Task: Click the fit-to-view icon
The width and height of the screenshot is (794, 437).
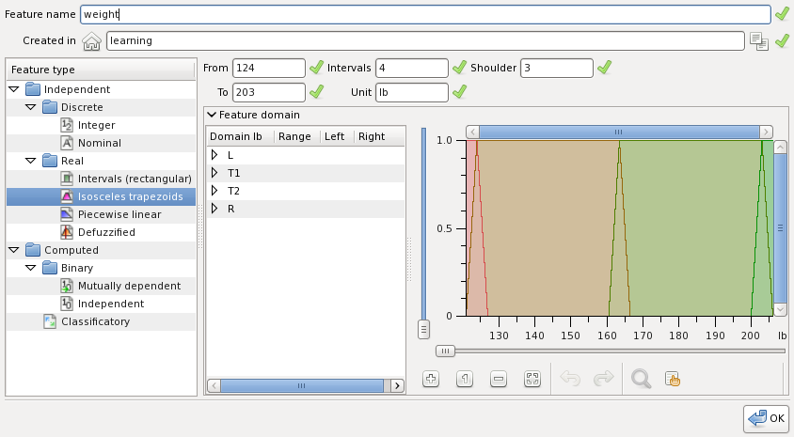Action: [532, 379]
